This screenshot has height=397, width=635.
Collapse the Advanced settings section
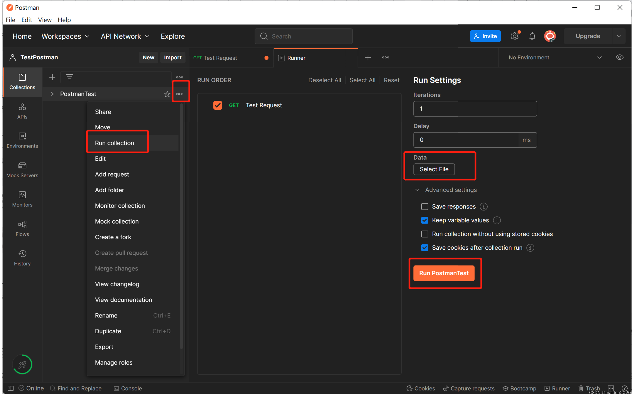(x=445, y=190)
